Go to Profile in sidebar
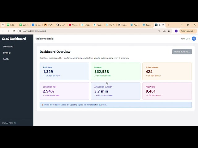198x148 pixels. click(x=6, y=59)
